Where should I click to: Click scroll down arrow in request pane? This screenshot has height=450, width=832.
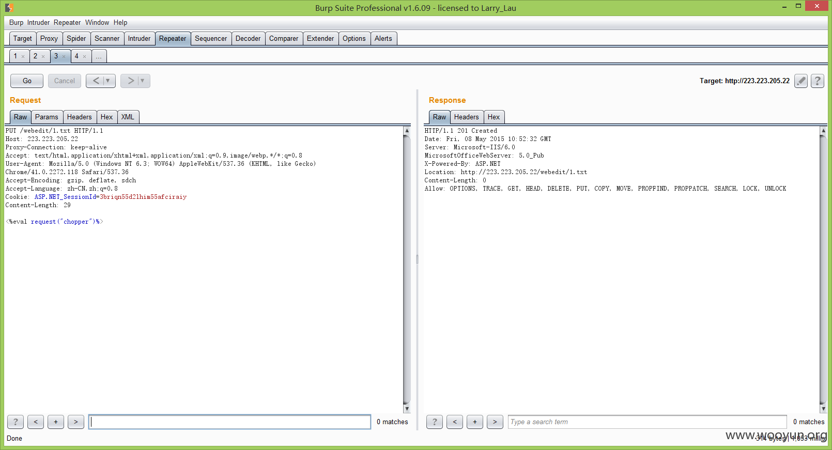pos(407,409)
